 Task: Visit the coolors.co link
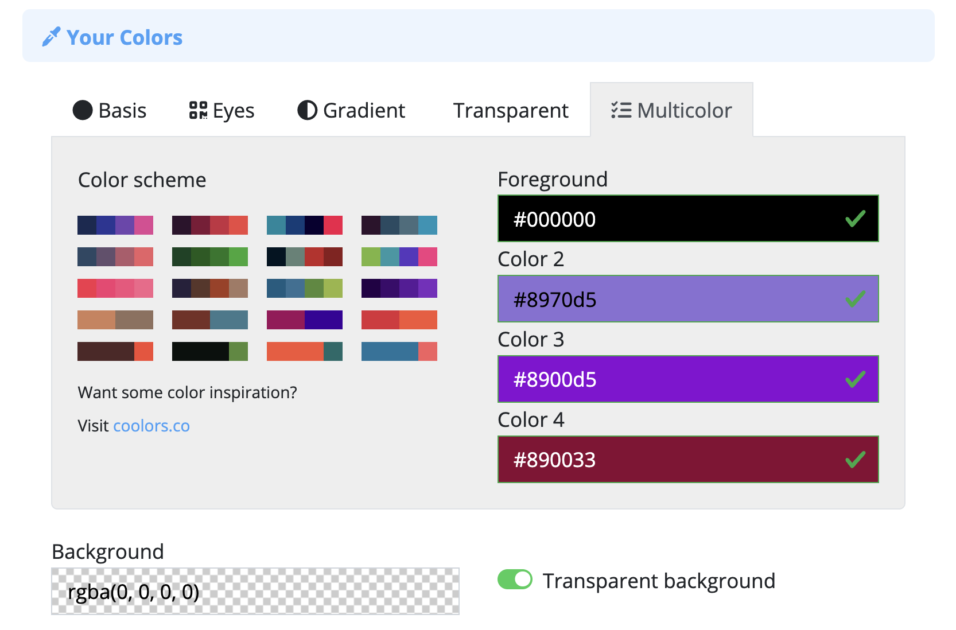tap(151, 426)
